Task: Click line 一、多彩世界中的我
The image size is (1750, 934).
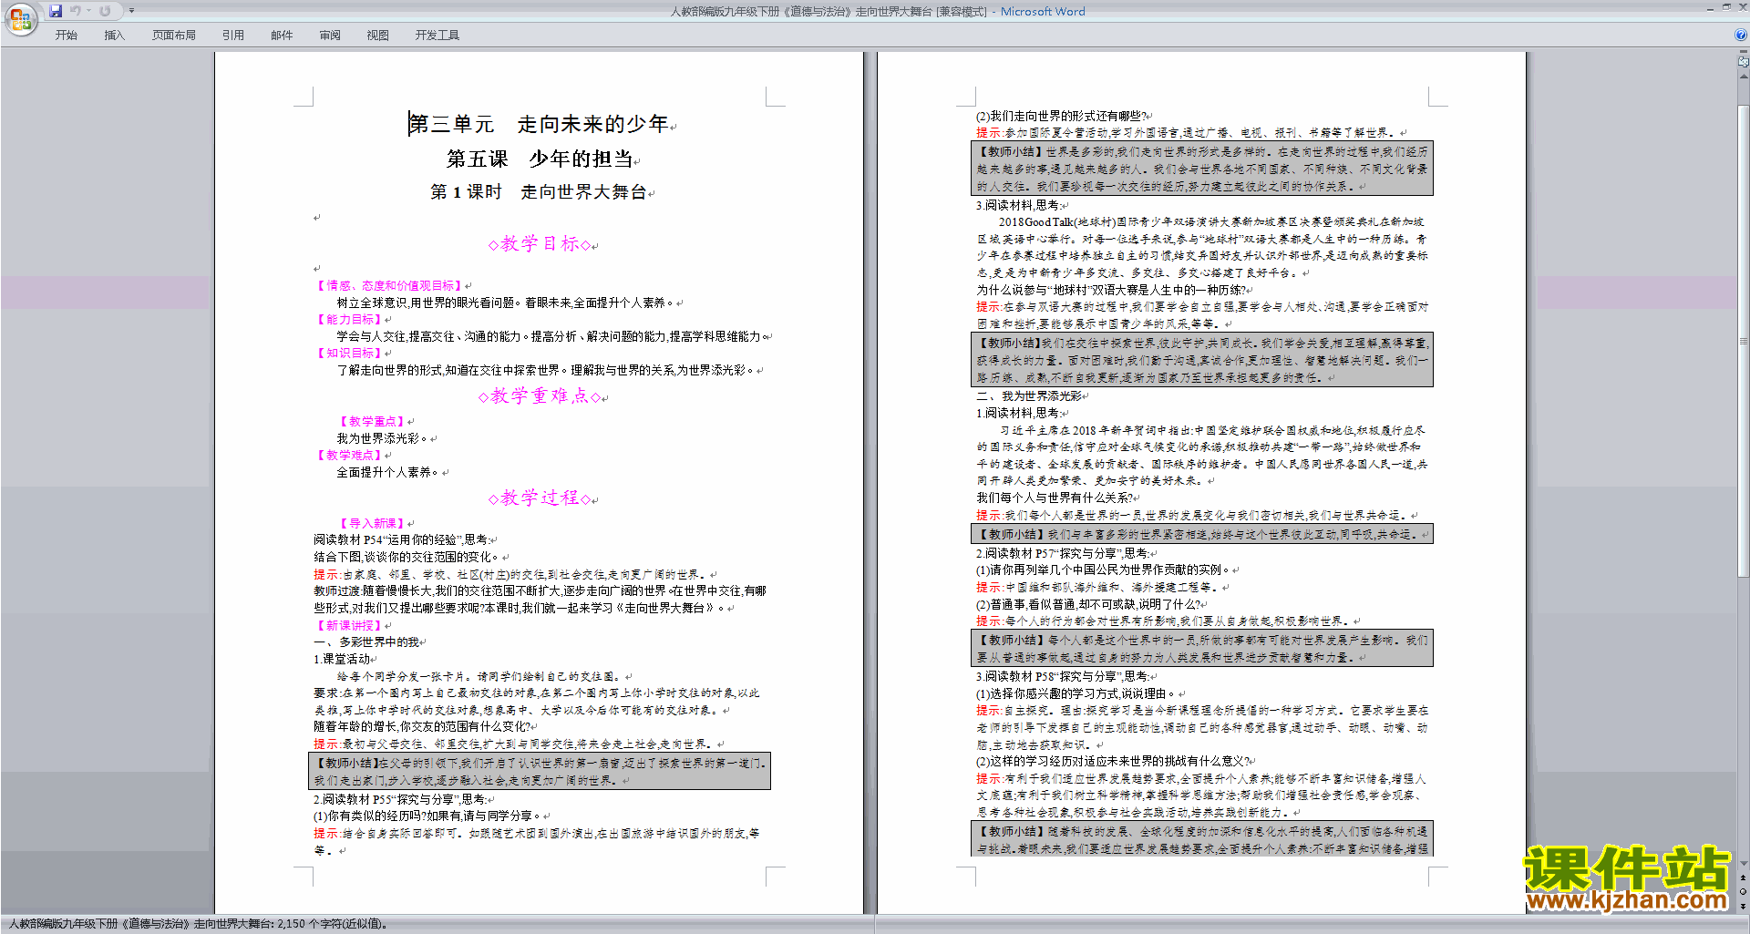Action: (367, 642)
